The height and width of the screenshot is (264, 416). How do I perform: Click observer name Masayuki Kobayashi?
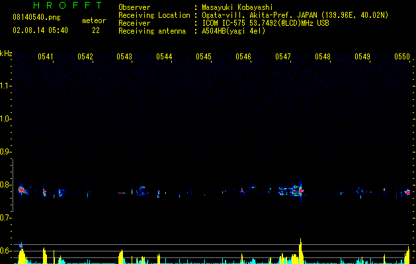click(237, 7)
